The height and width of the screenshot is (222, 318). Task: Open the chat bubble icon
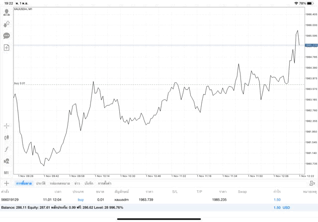click(x=6, y=36)
